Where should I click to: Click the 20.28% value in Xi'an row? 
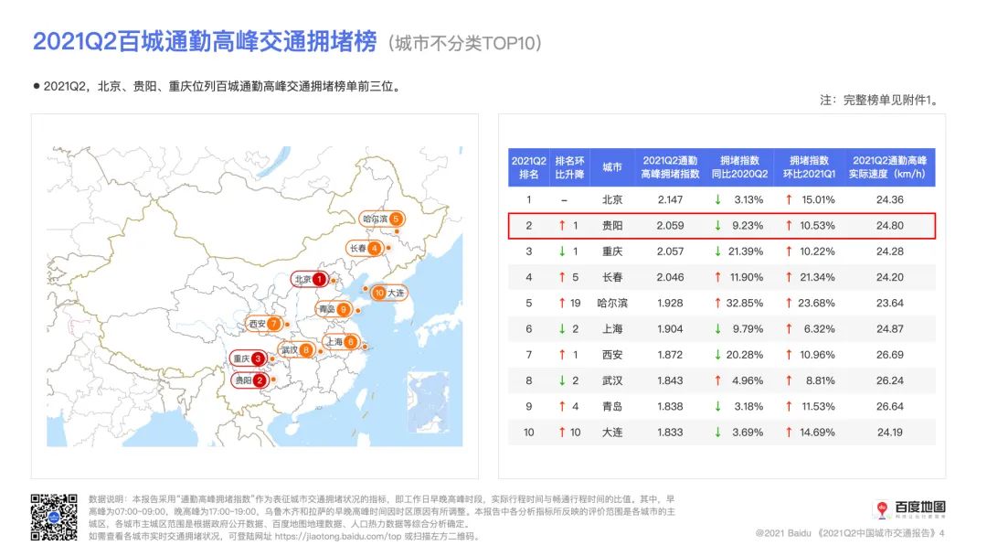tap(745, 355)
